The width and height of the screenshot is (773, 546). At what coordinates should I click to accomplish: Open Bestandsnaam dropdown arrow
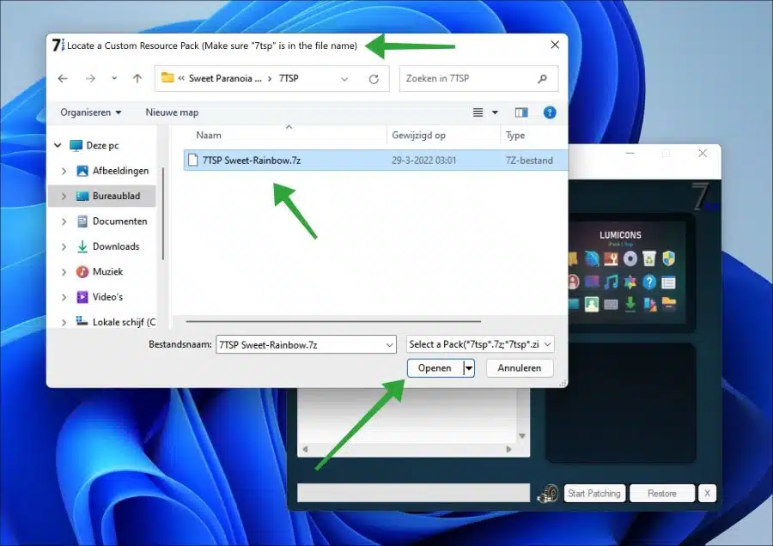click(x=389, y=345)
